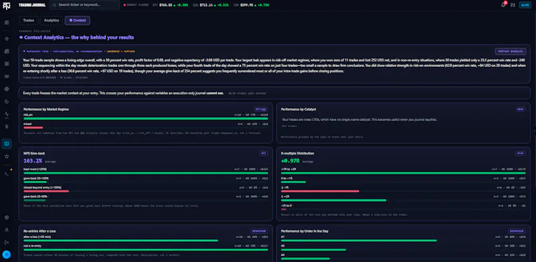Click the logout arrow sidebar icon
This screenshot has height=262, width=536.
pyautogui.click(x=7, y=242)
